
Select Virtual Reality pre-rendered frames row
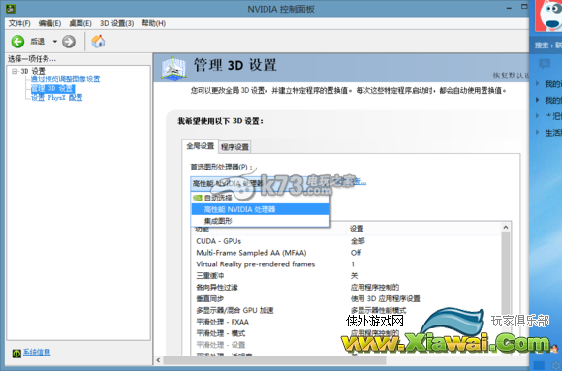pyautogui.click(x=346, y=264)
